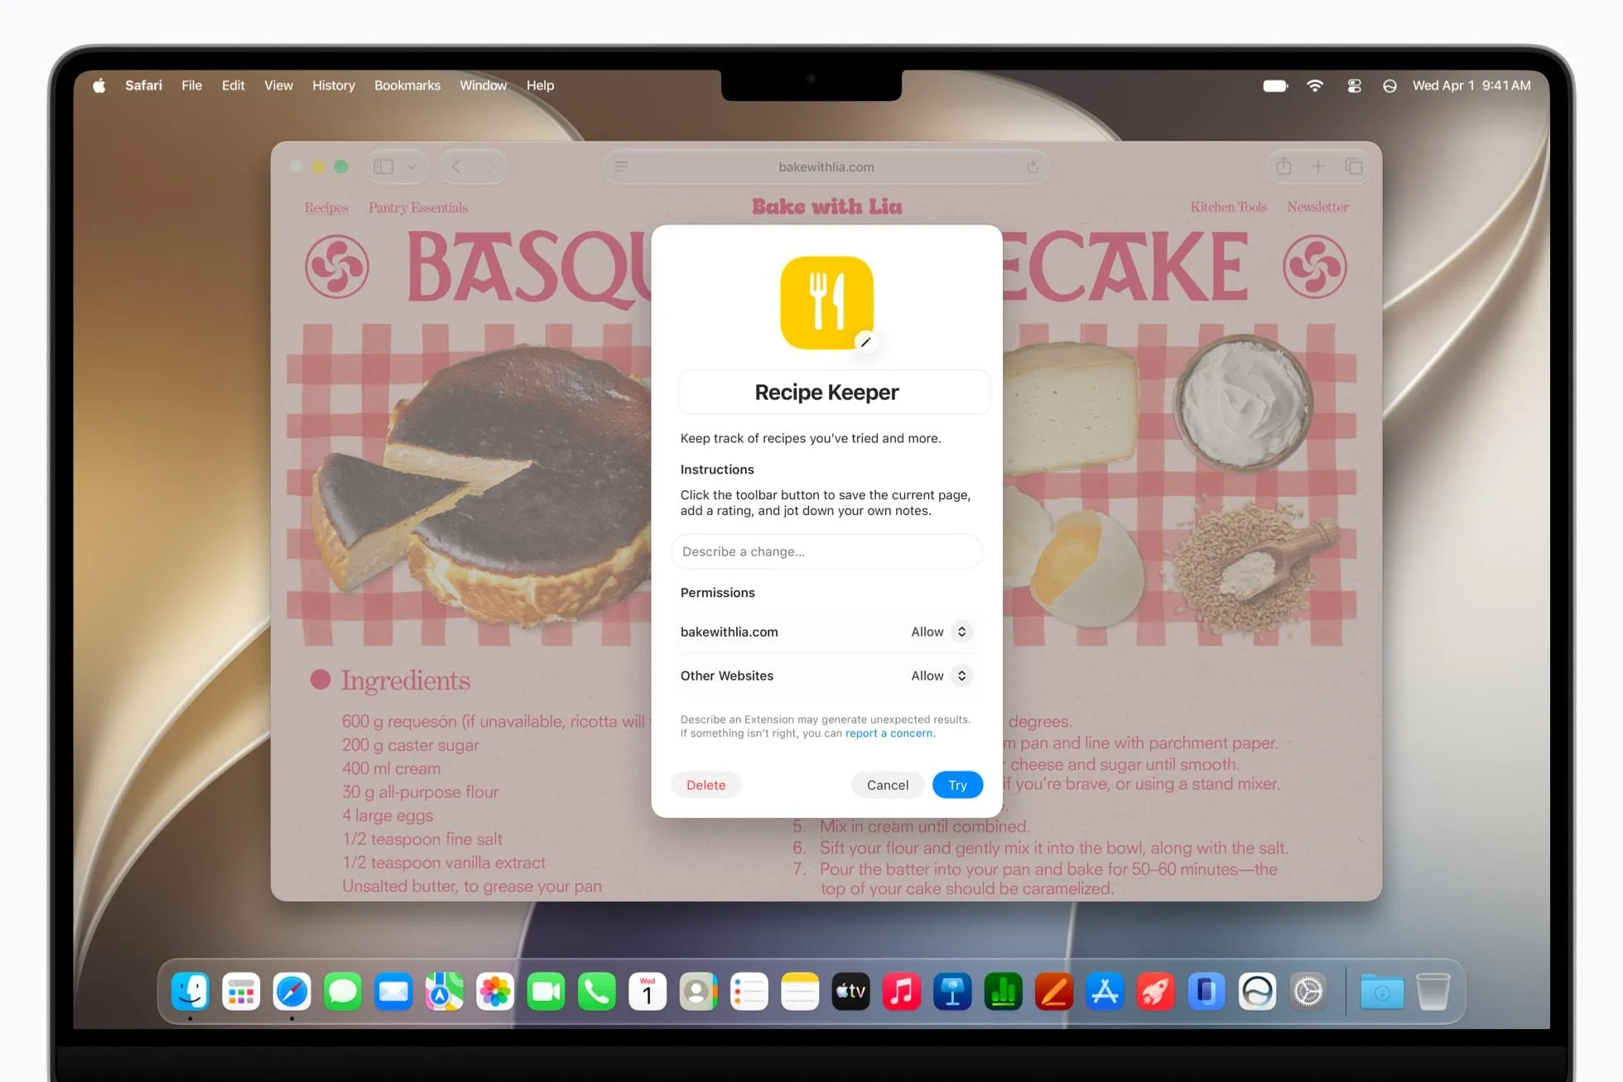1623x1082 pixels.
Task: Open App Store from the Dock
Action: click(1105, 991)
